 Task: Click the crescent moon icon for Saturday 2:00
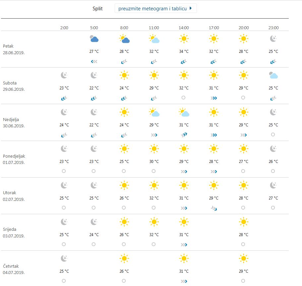point(64,75)
